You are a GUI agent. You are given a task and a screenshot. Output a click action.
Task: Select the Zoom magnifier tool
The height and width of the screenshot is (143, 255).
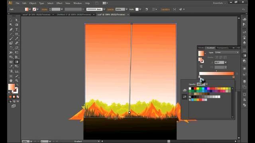point(17,81)
